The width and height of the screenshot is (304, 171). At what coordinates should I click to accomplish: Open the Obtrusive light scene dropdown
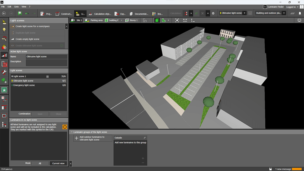point(245,13)
